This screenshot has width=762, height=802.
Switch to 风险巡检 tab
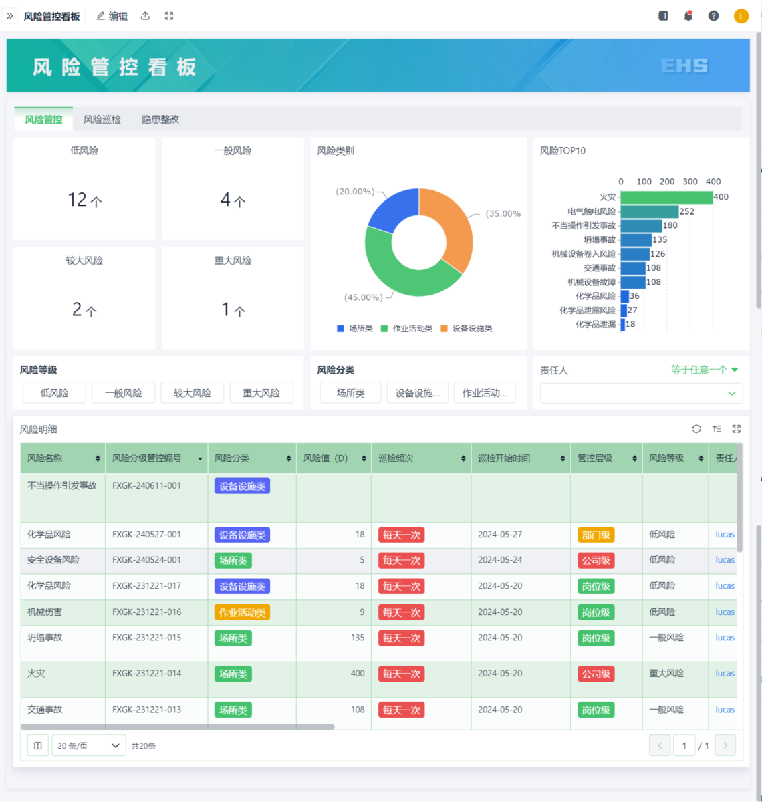(x=102, y=119)
